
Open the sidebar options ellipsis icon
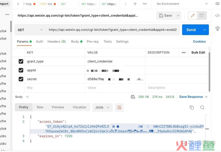[7, 14]
